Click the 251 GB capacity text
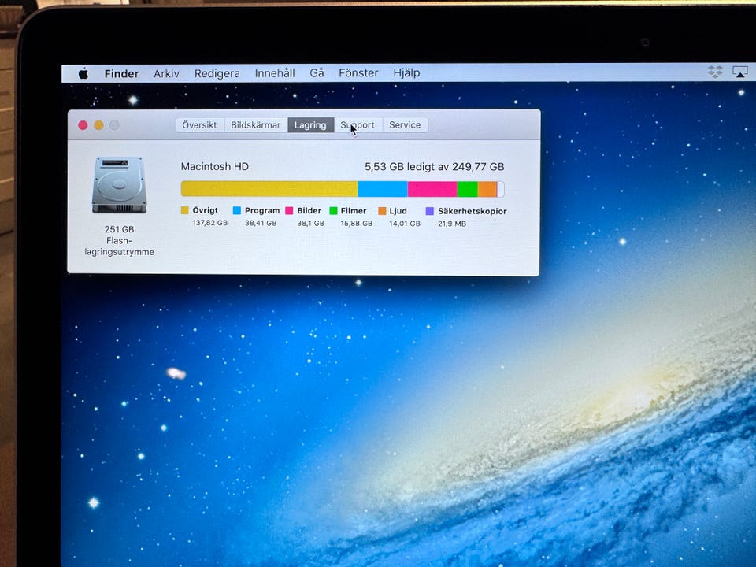The image size is (756, 567). tap(119, 229)
